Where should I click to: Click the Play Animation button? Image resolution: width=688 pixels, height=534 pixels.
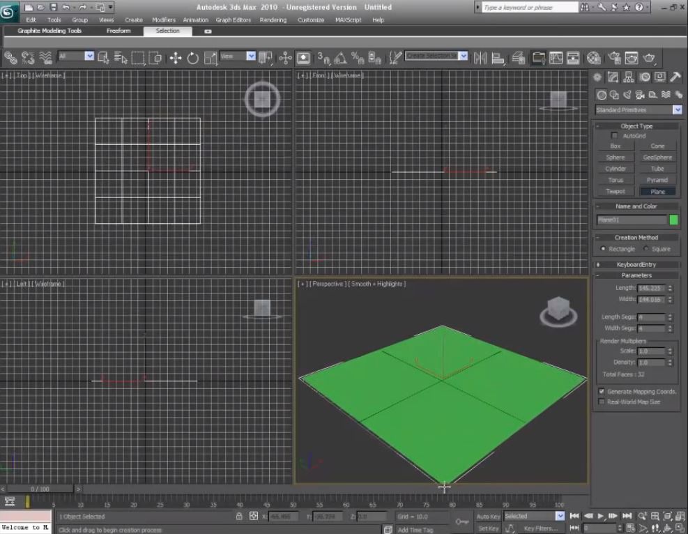click(601, 516)
